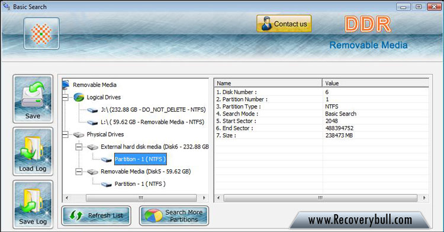The width and height of the screenshot is (444, 232).
Task: Click the Save Log button
Action: pyautogui.click(x=33, y=204)
